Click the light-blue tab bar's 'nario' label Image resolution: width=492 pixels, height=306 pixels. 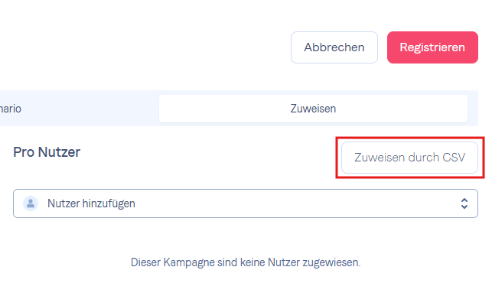(x=11, y=109)
